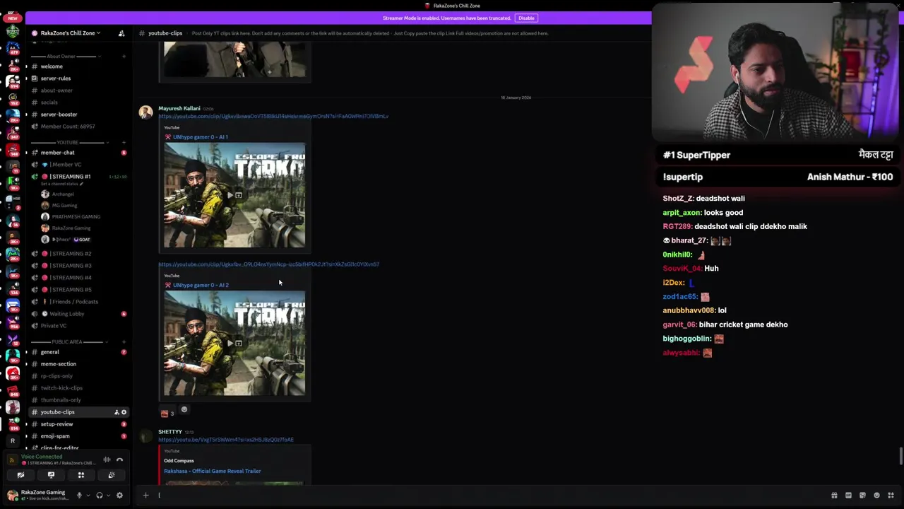904x509 pixels.
Task: Toggle camera on in voice panel
Action: [x=20, y=475]
